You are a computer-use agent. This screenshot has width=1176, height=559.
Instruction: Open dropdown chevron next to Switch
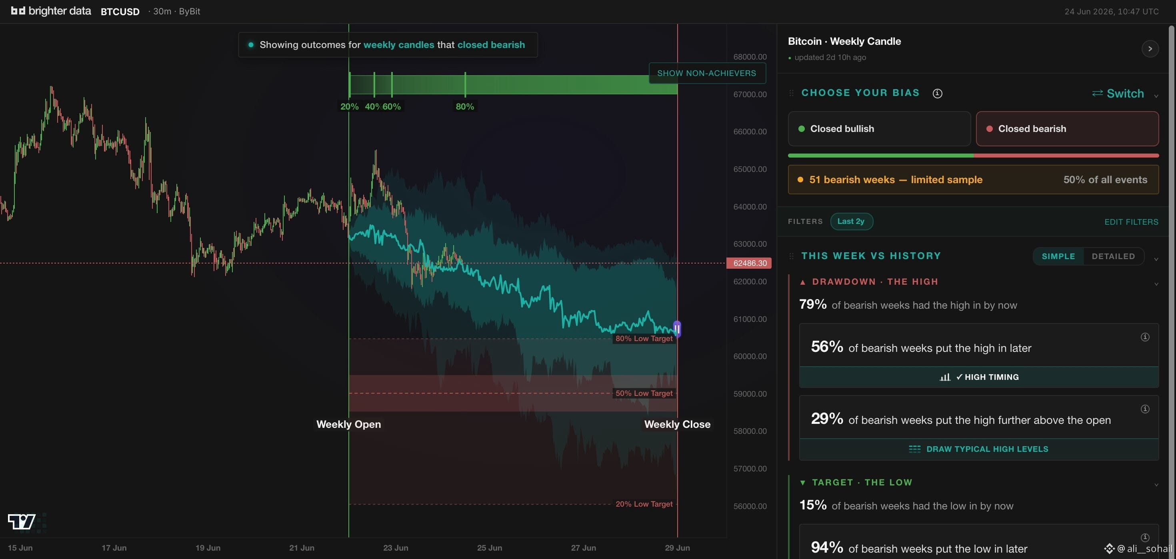tap(1156, 96)
